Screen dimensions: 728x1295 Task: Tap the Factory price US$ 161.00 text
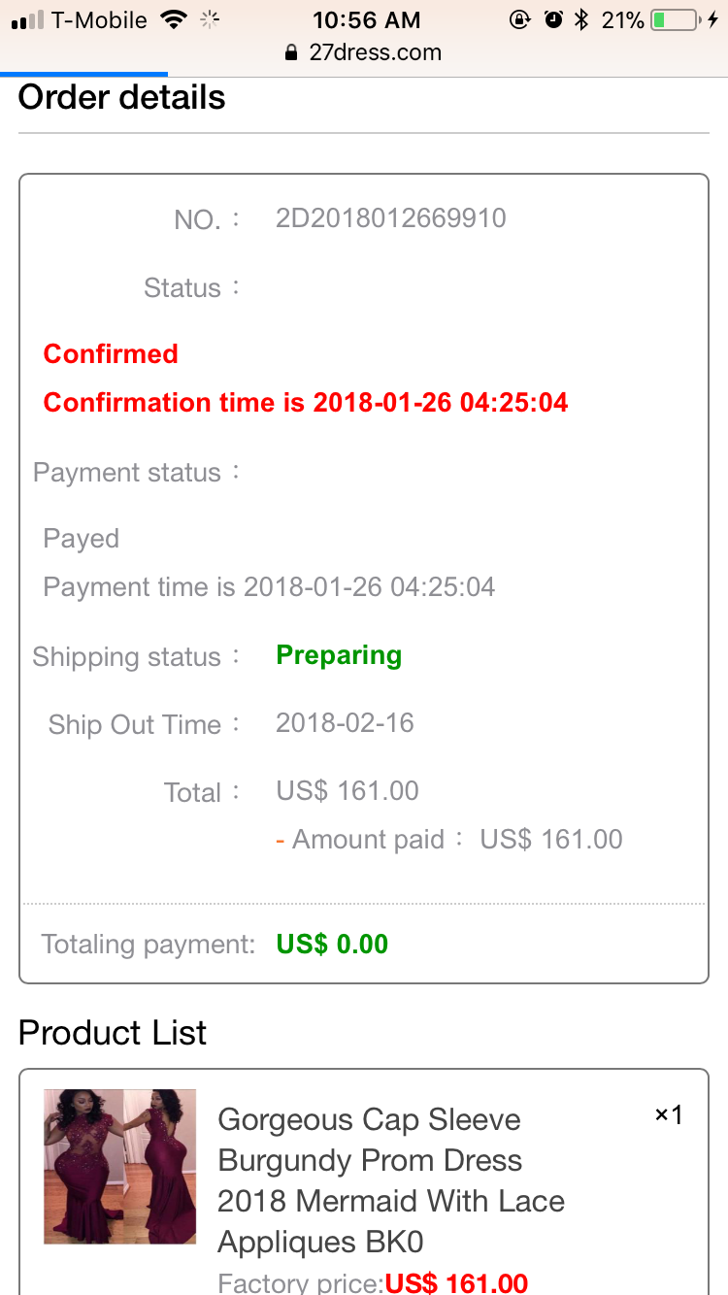coord(373,1283)
